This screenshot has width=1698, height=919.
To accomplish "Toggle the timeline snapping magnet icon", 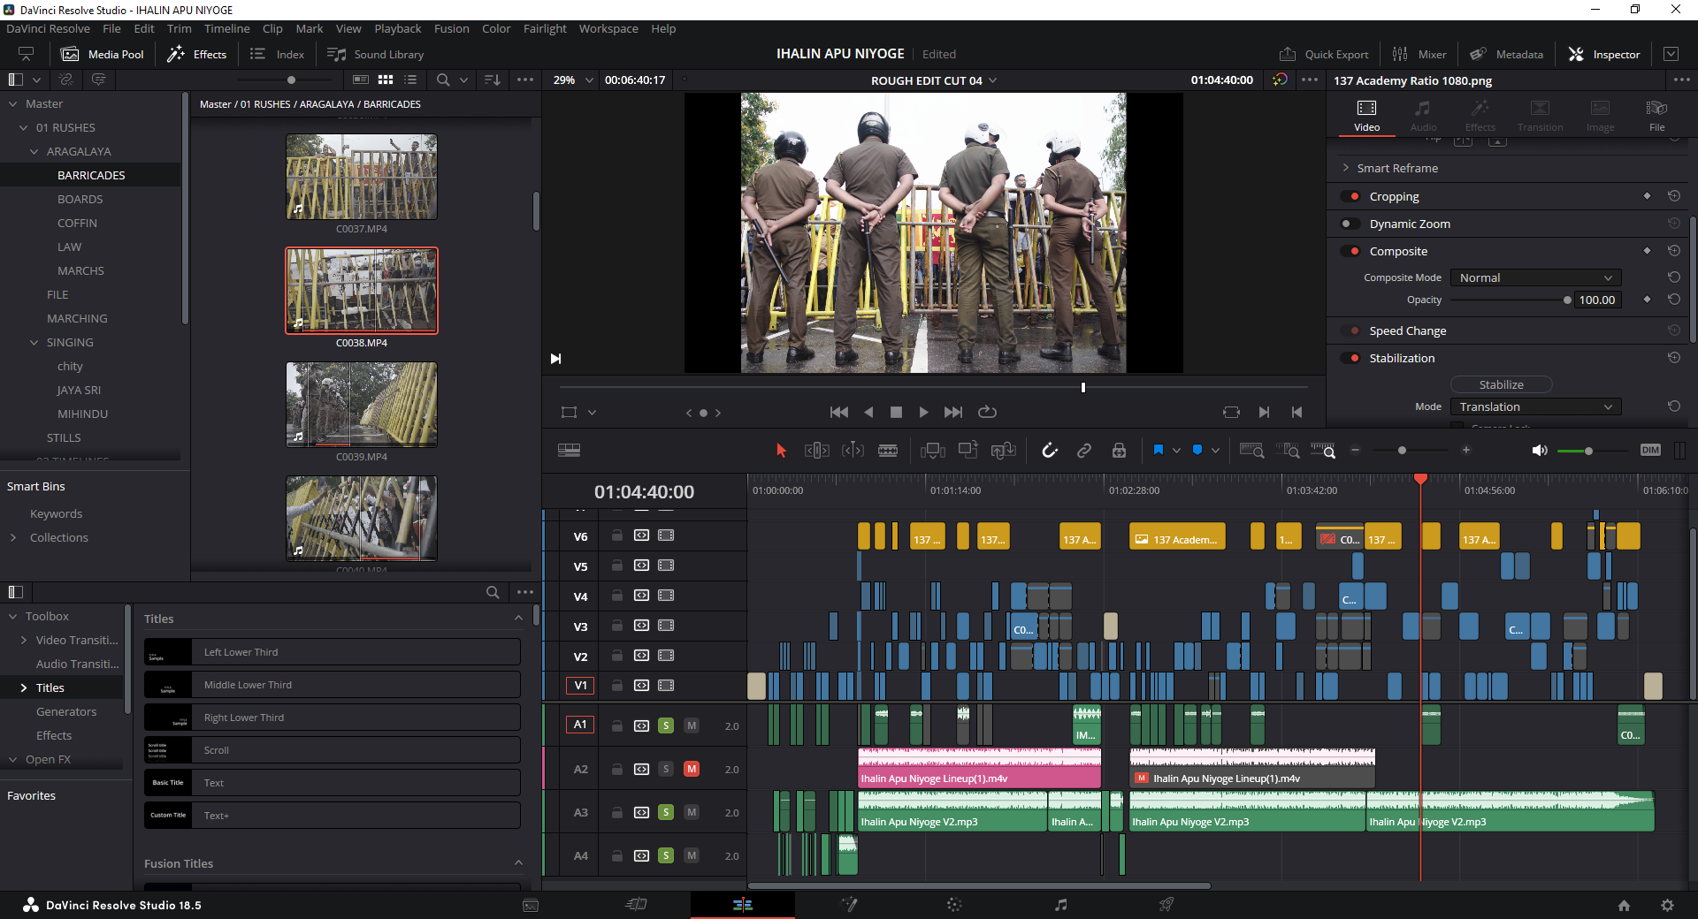I will 1049,451.
